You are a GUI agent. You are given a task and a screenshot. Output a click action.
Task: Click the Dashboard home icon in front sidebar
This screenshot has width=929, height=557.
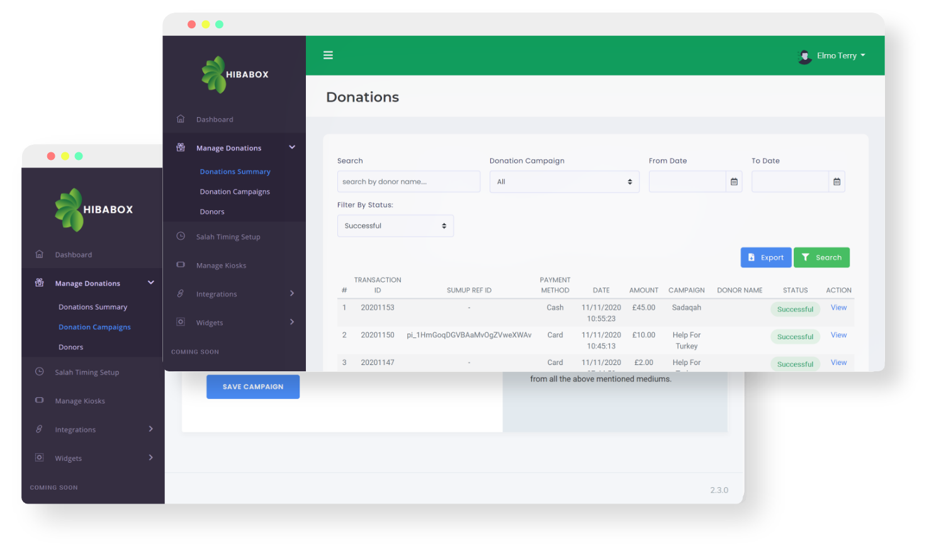tap(181, 119)
